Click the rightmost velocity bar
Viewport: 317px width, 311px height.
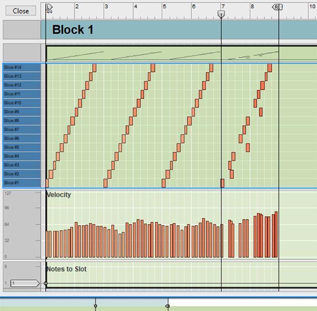(x=276, y=234)
